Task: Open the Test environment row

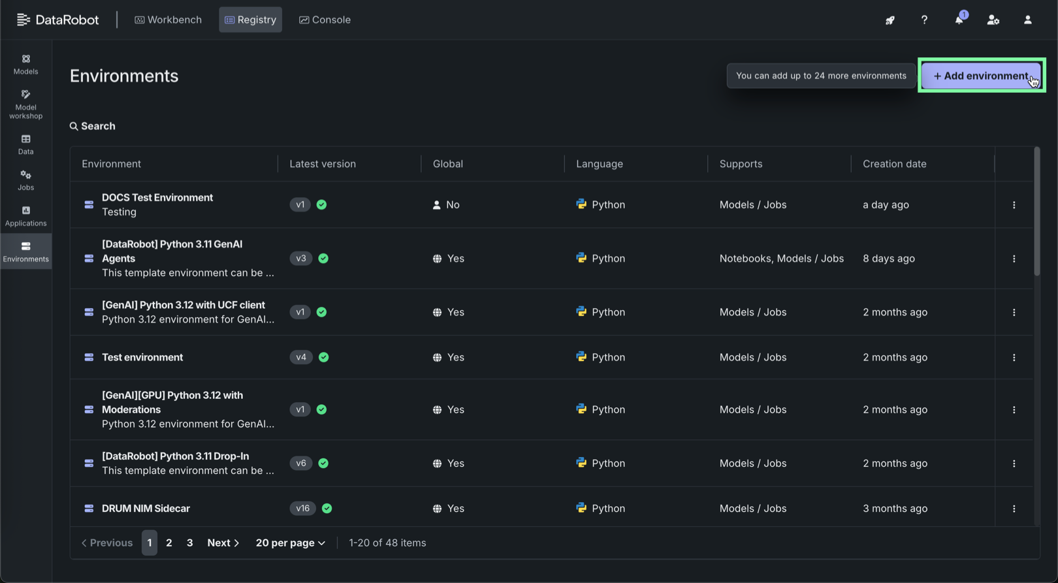Action: [x=142, y=357]
